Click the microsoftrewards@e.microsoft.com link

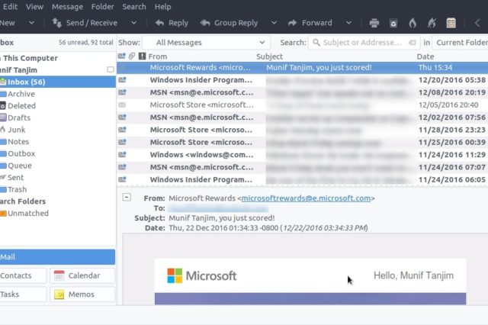306,198
